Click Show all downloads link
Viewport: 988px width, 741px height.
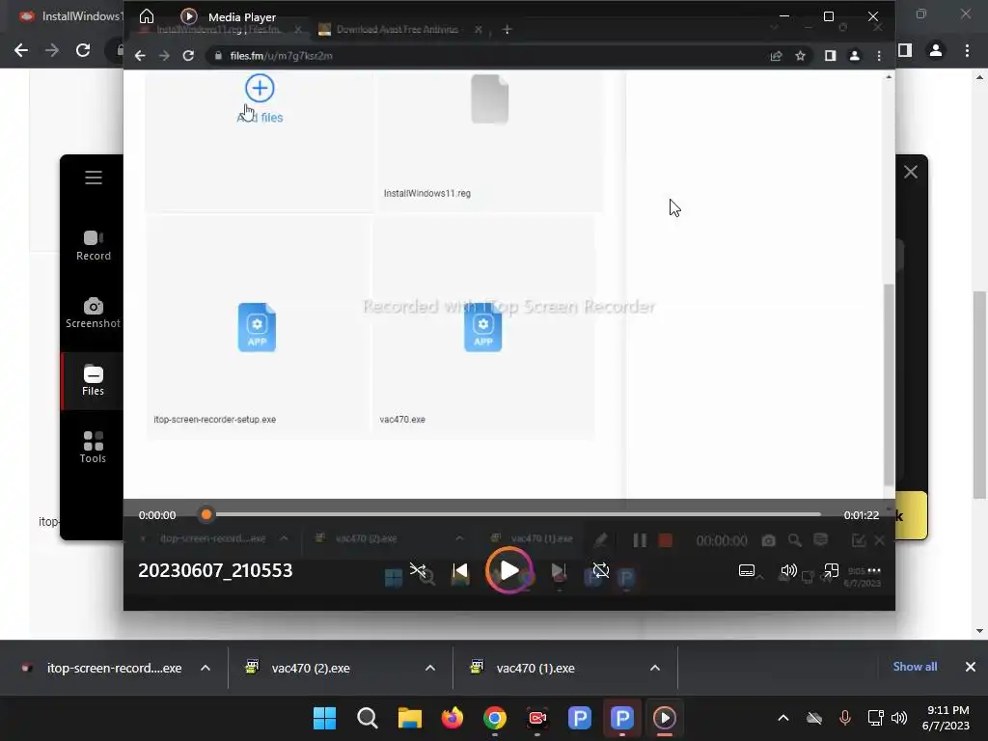915,667
